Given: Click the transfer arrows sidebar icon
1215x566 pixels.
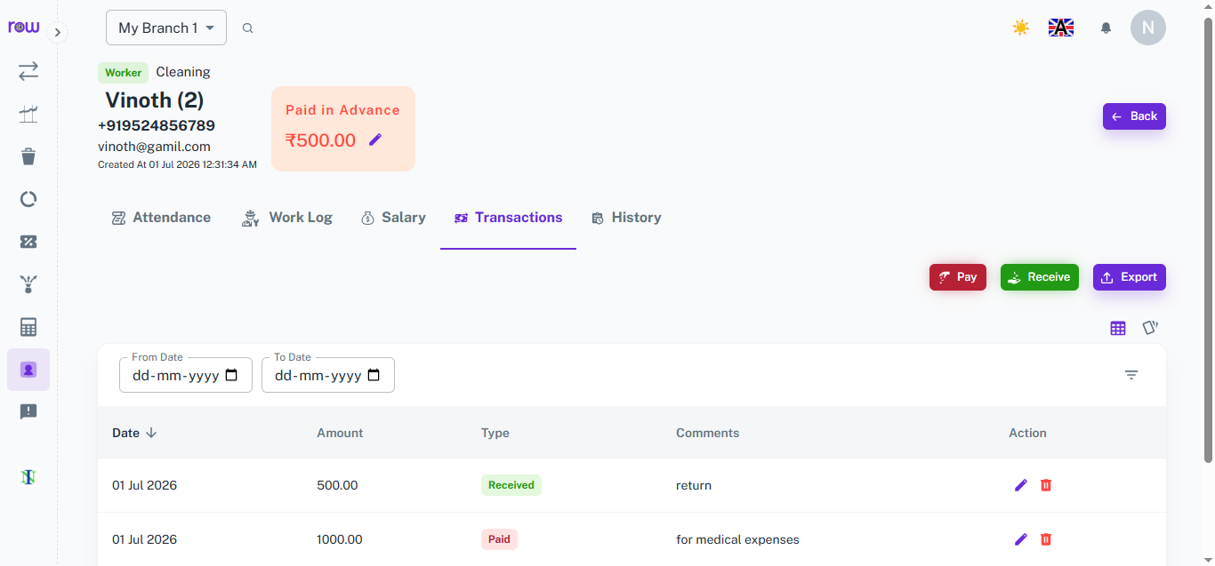Looking at the screenshot, I should (x=28, y=71).
